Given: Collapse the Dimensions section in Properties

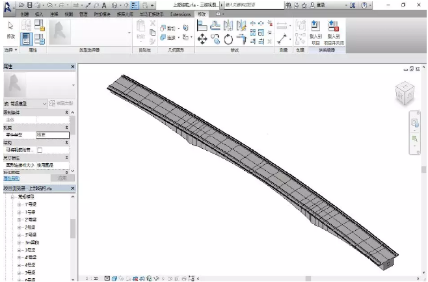Looking at the screenshot, I should pyautogui.click(x=66, y=158).
